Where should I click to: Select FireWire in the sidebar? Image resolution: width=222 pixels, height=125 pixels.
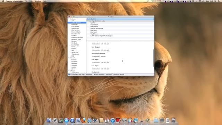pyautogui.click(x=74, y=35)
